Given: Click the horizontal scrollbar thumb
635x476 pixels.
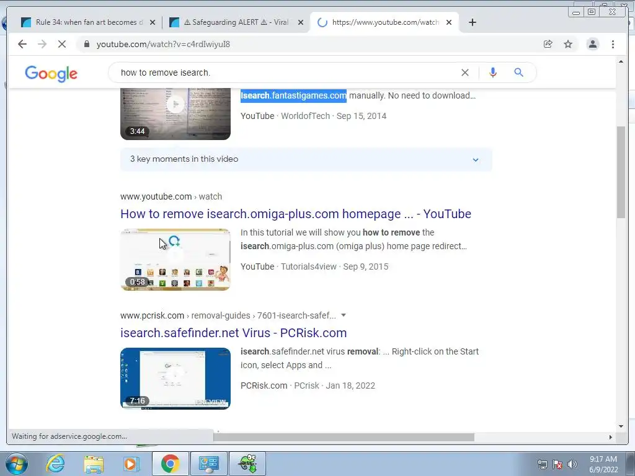Looking at the screenshot, I should point(344,437).
